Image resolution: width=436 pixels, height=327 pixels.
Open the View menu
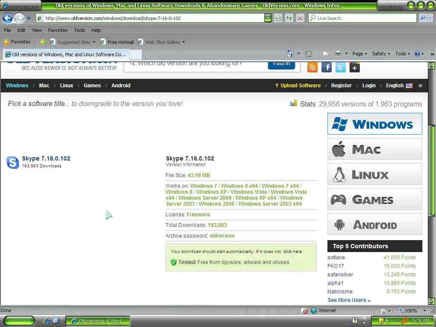coord(37,30)
